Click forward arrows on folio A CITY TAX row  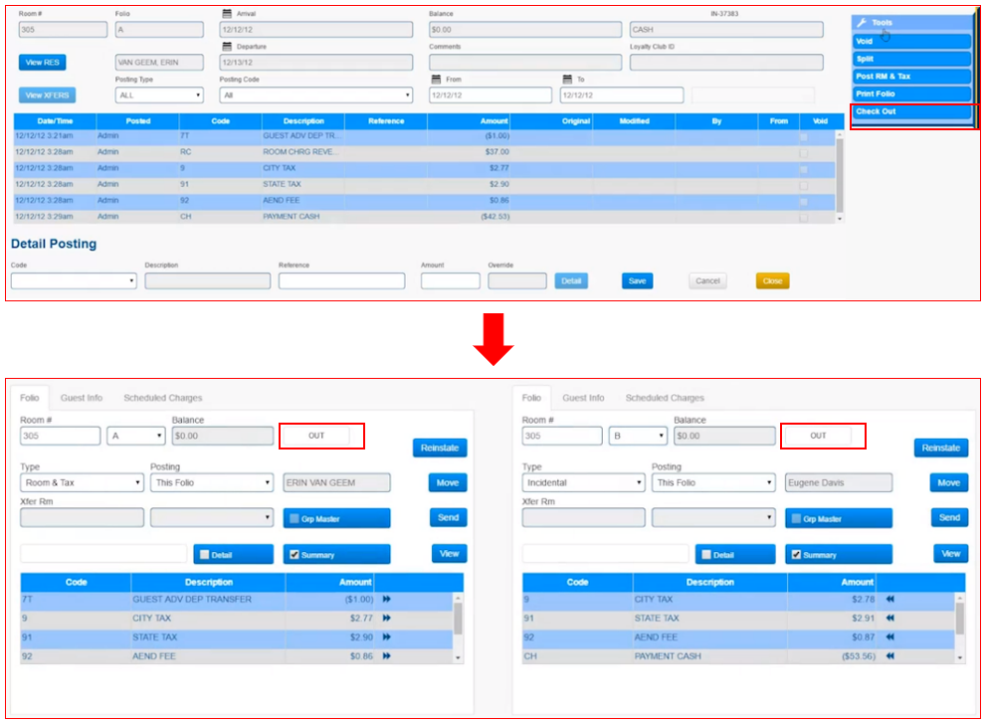coord(386,618)
